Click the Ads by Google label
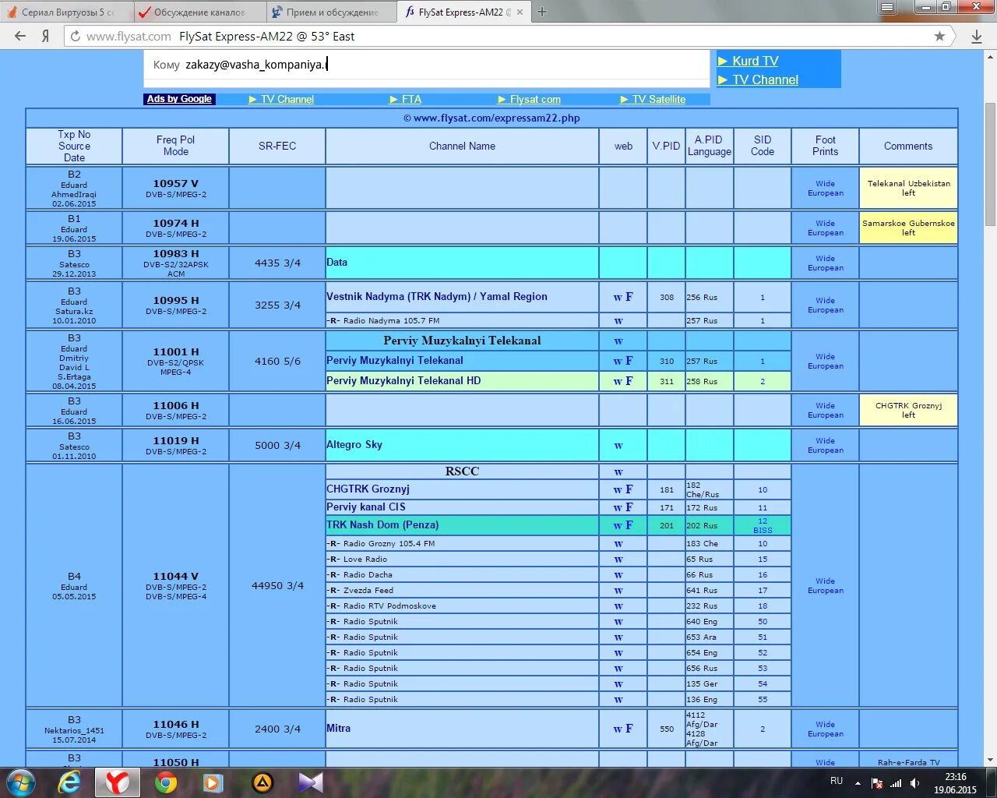 (x=179, y=99)
